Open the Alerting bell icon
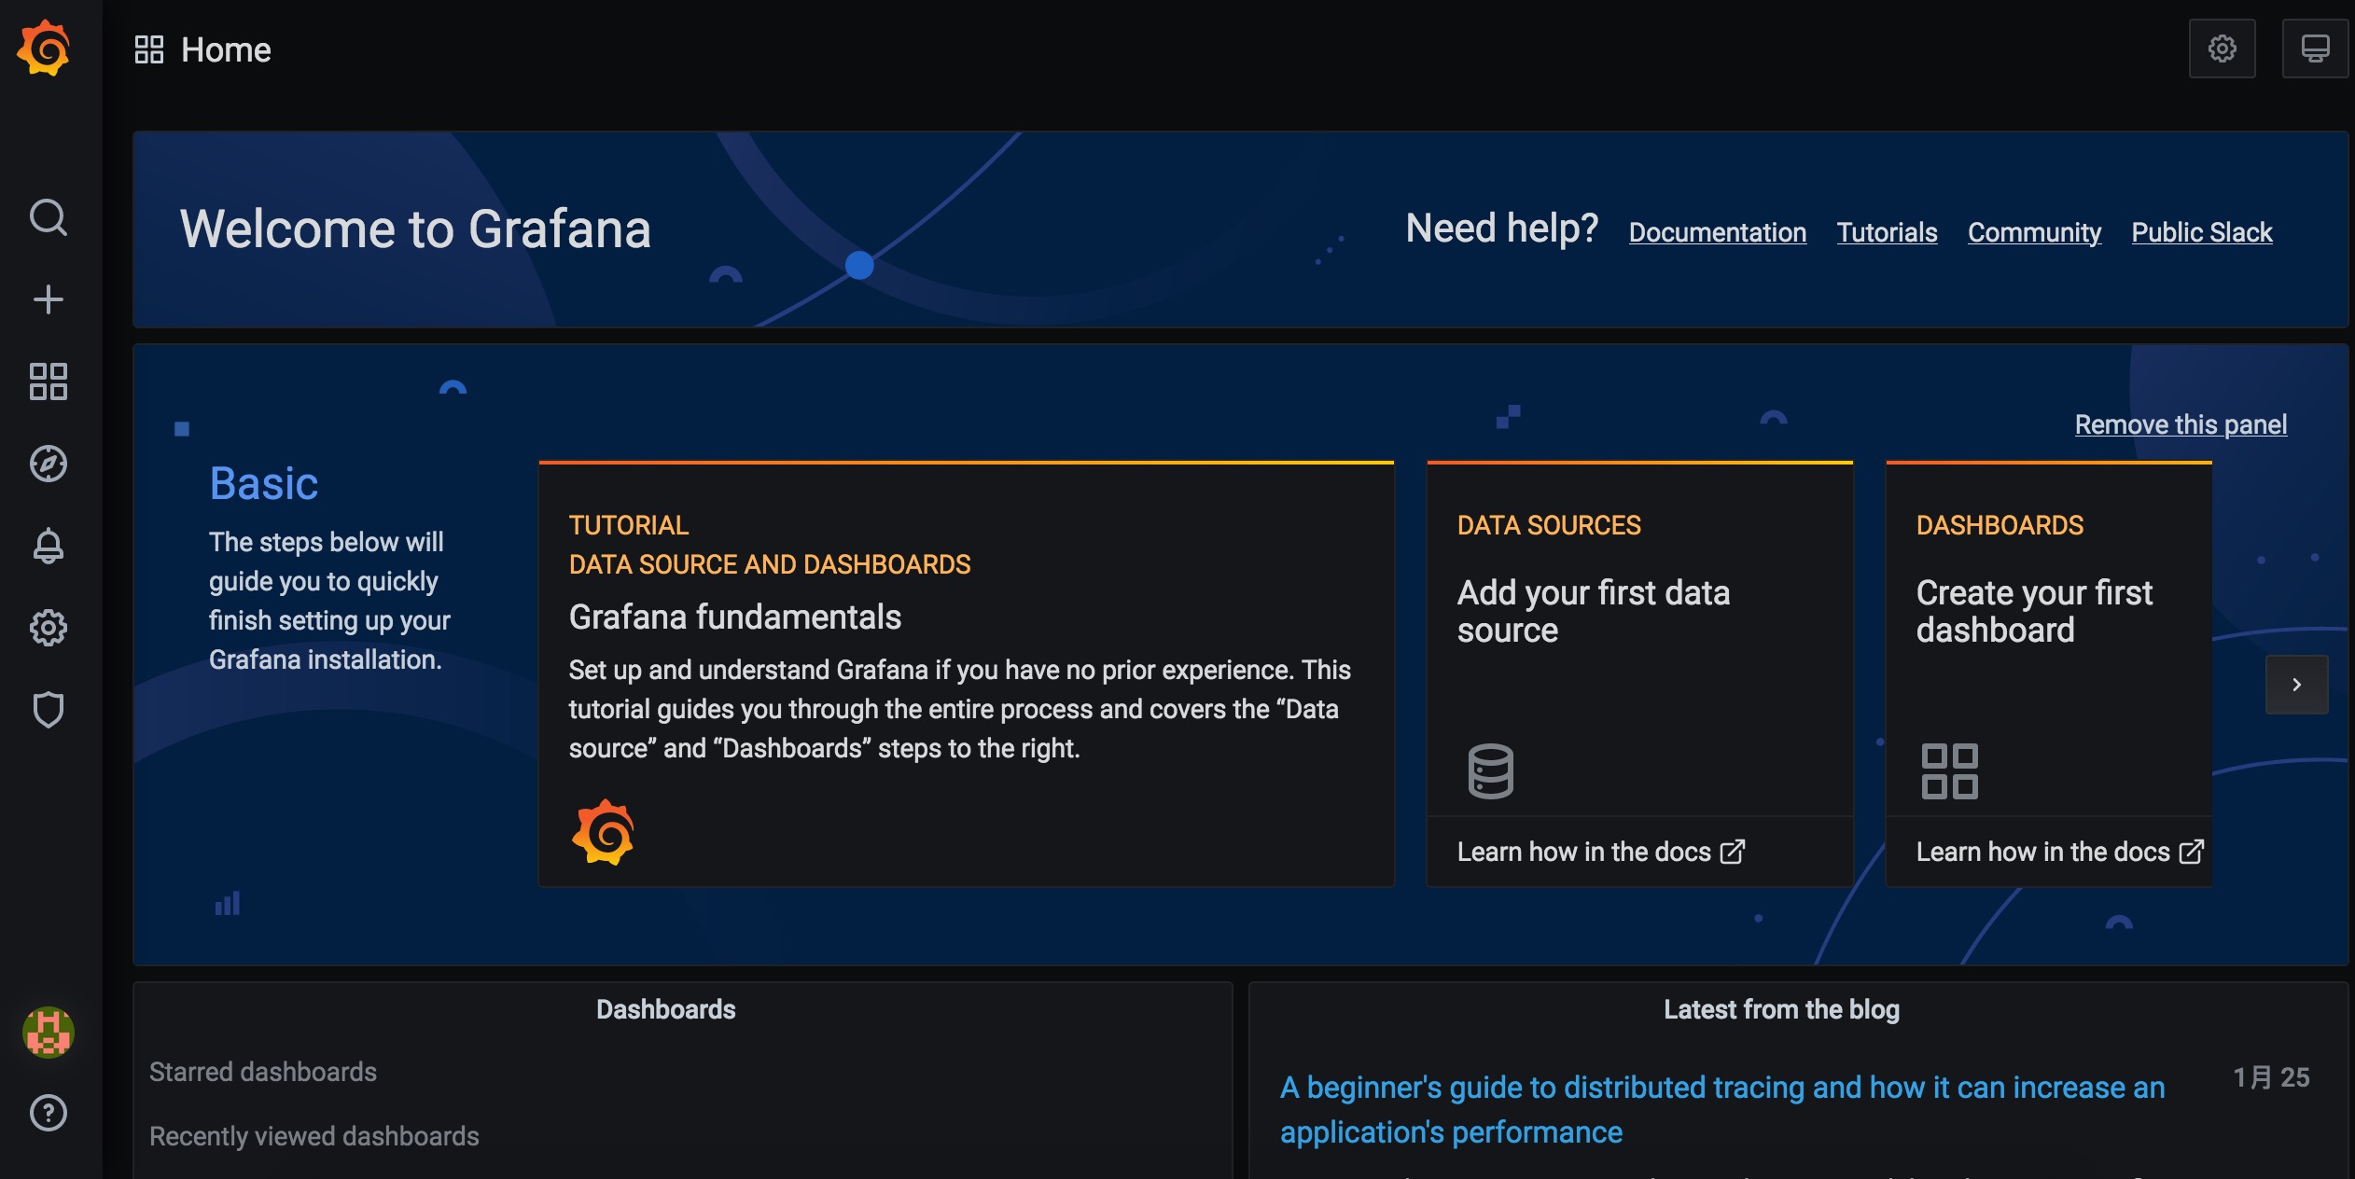This screenshot has height=1179, width=2355. [49, 546]
